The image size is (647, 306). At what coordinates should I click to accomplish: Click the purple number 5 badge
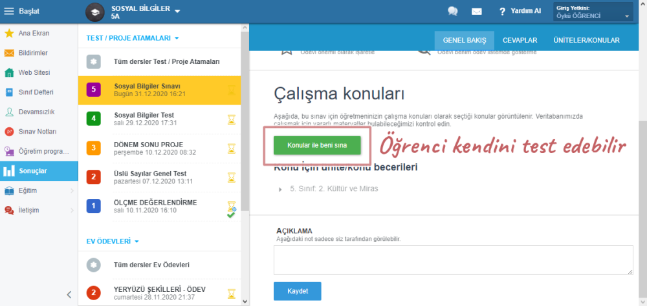pos(94,89)
